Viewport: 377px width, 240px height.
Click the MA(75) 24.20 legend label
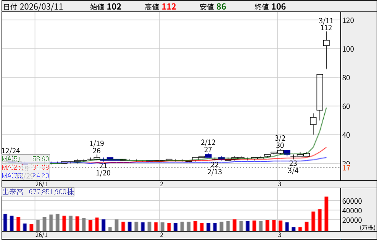[x=26, y=176]
